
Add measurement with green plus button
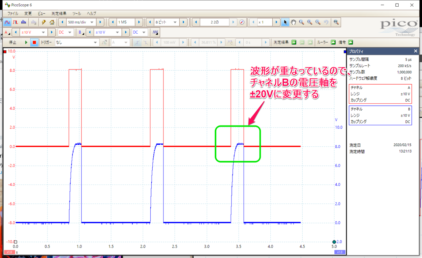tap(293, 42)
